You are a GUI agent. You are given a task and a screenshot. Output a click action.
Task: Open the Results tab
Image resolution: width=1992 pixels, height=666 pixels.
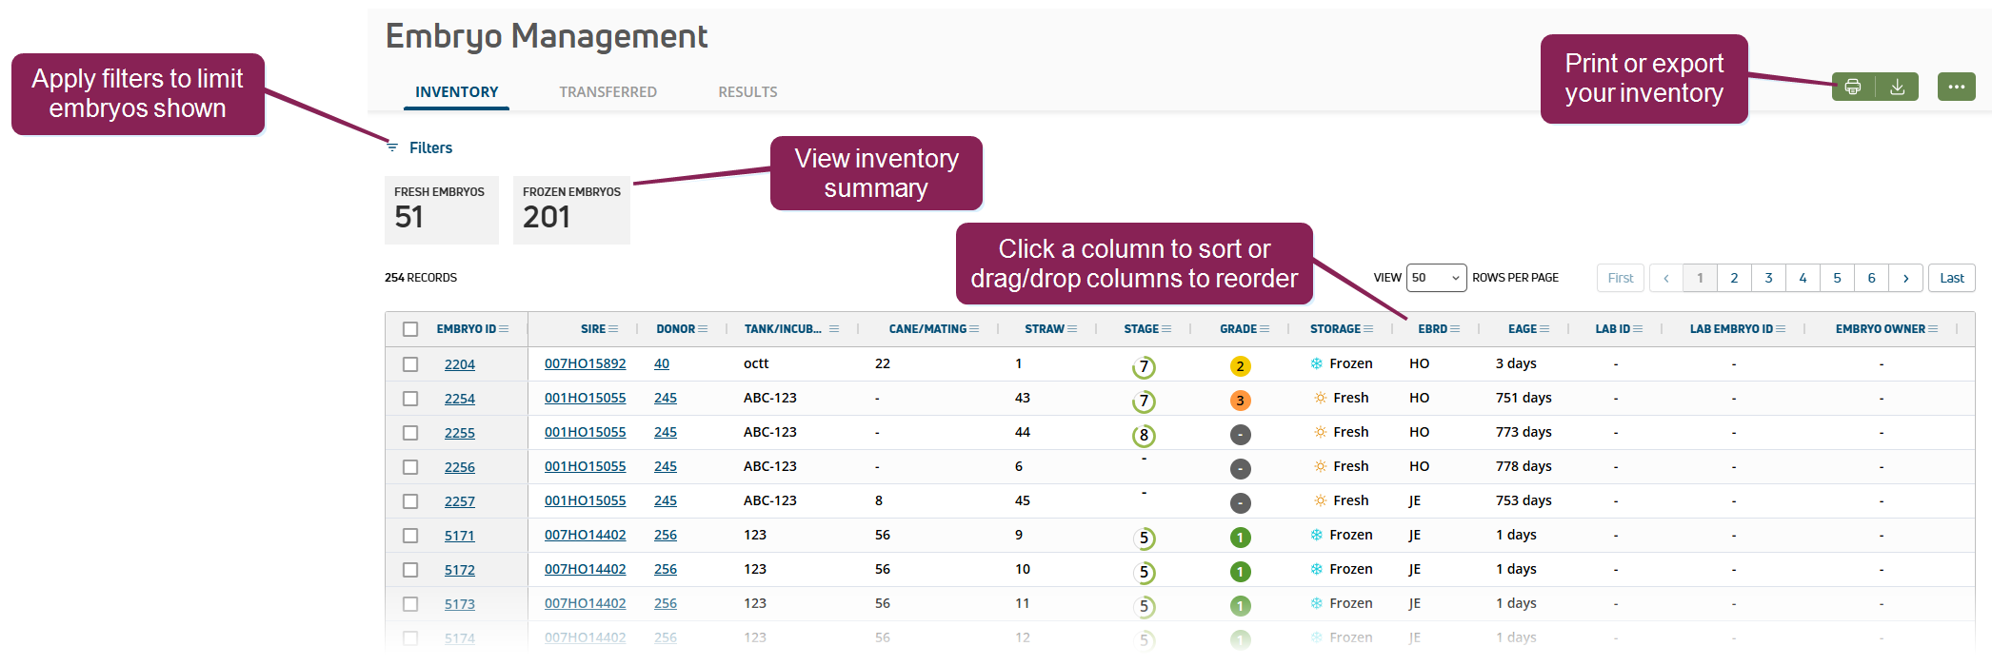pos(747,92)
